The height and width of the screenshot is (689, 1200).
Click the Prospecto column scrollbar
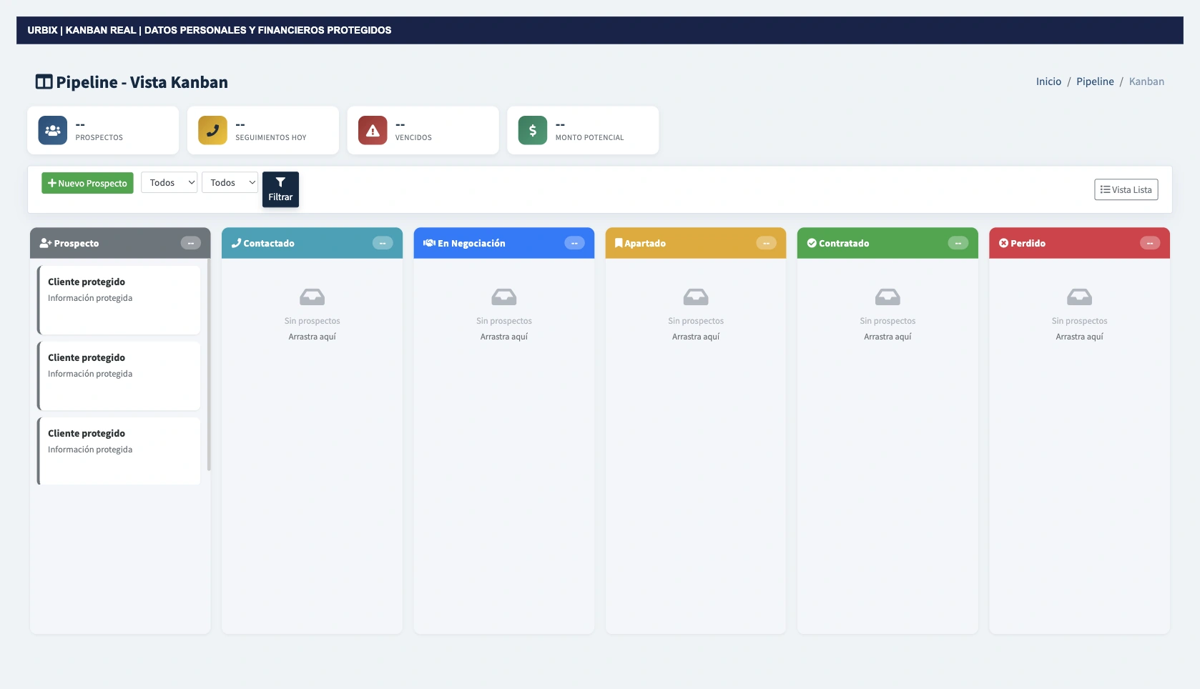(x=209, y=365)
